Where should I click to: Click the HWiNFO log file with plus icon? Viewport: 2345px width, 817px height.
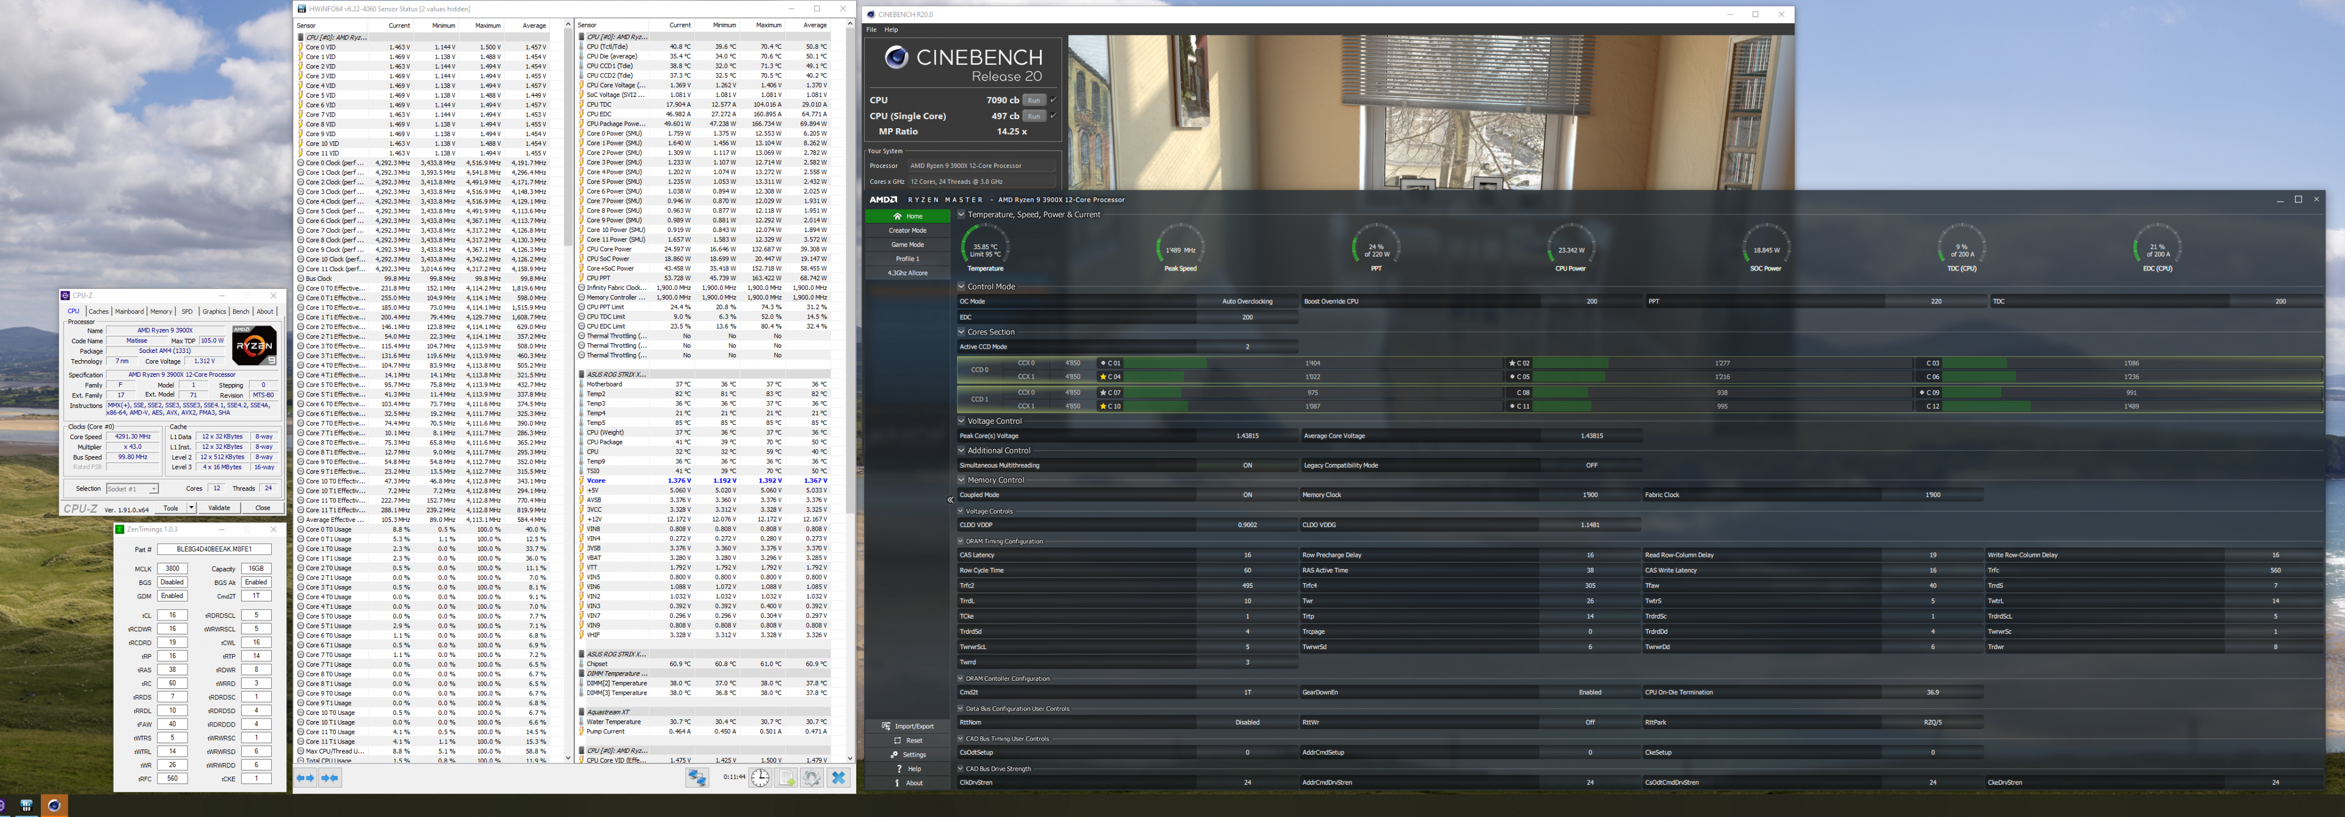[x=787, y=778]
